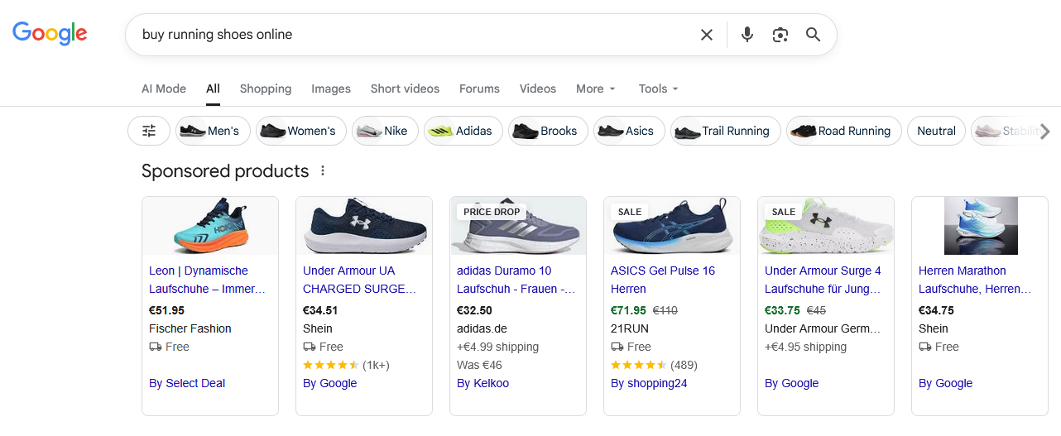Open the Shopping tab
Screen dimensions: 1061x436
point(266,89)
